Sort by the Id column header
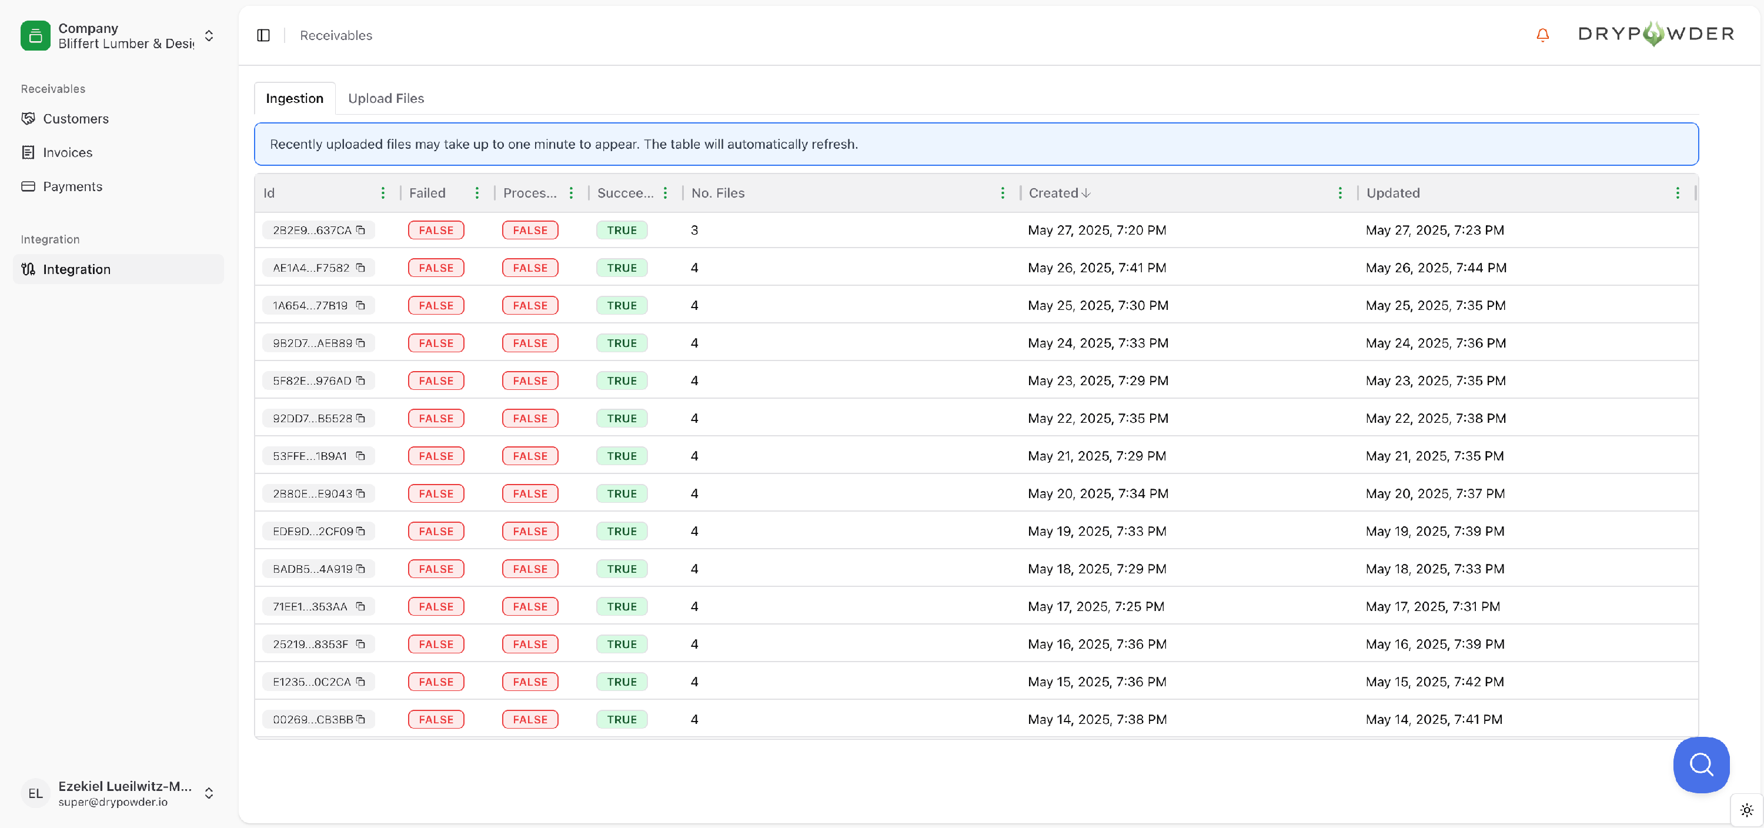The image size is (1764, 828). tap(269, 193)
